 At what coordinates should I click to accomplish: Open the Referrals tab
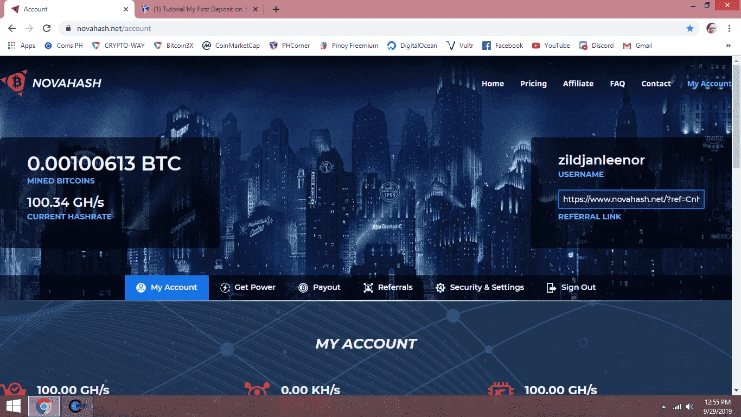[x=388, y=287]
